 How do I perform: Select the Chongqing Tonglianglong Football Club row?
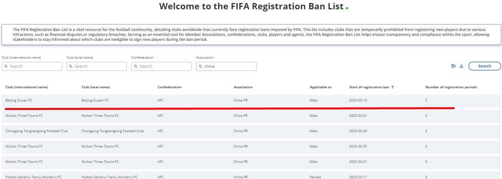[x=251, y=131]
